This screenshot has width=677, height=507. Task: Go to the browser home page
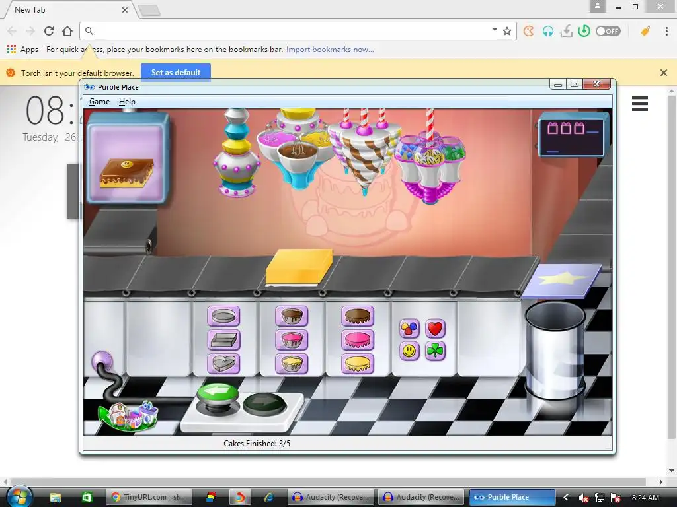pos(67,31)
